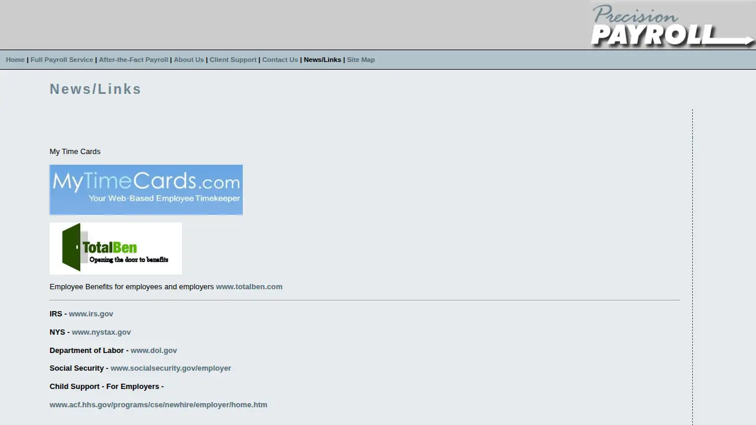
Task: Click the News/Links page heading
Action: pos(96,89)
